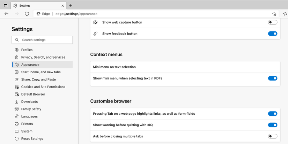Click the address bar URL
The width and height of the screenshot is (288, 144).
point(76,14)
